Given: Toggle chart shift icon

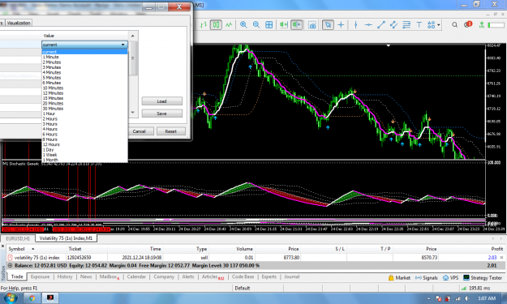Looking at the screenshot, I should 296,25.
